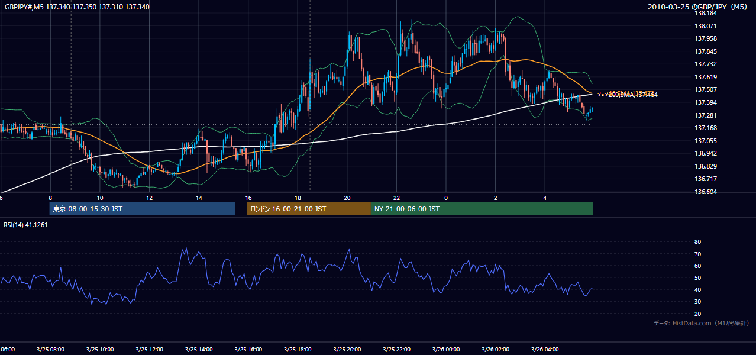Click the 40 level on RSI axis
756x355 pixels.
(x=697, y=289)
